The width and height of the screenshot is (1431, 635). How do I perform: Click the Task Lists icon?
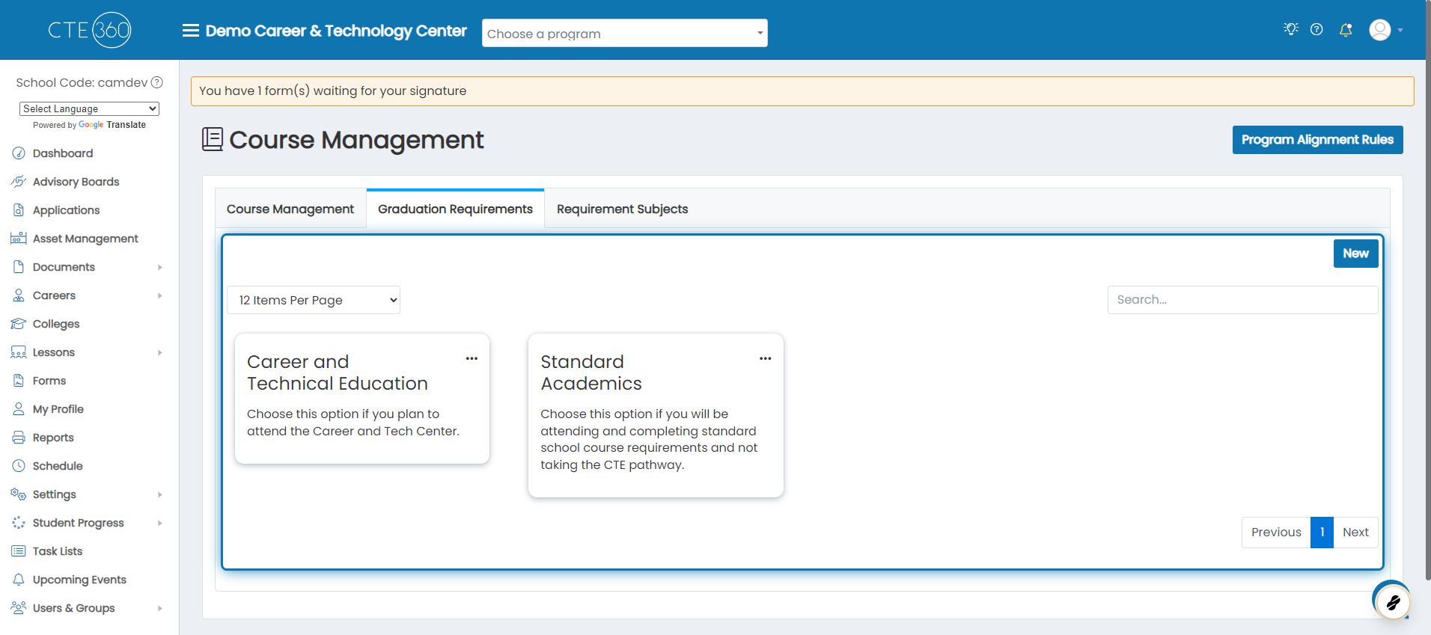[19, 551]
